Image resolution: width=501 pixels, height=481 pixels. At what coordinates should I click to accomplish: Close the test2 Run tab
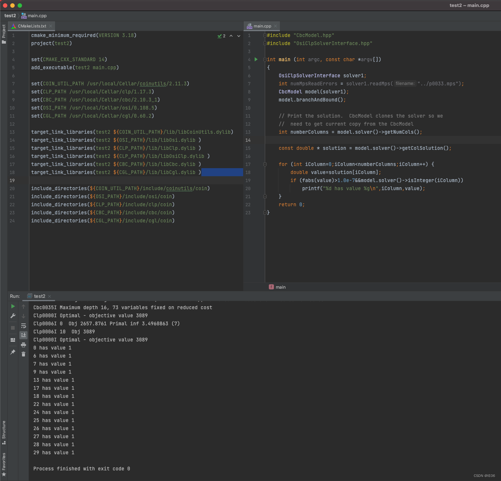pos(50,296)
